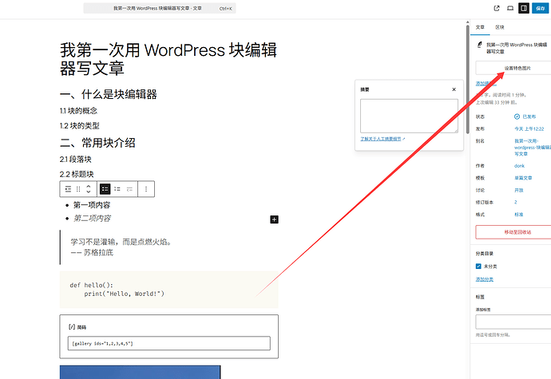The width and height of the screenshot is (551, 379).
Task: Switch to the 区块 sidebar tab
Action: 500,27
